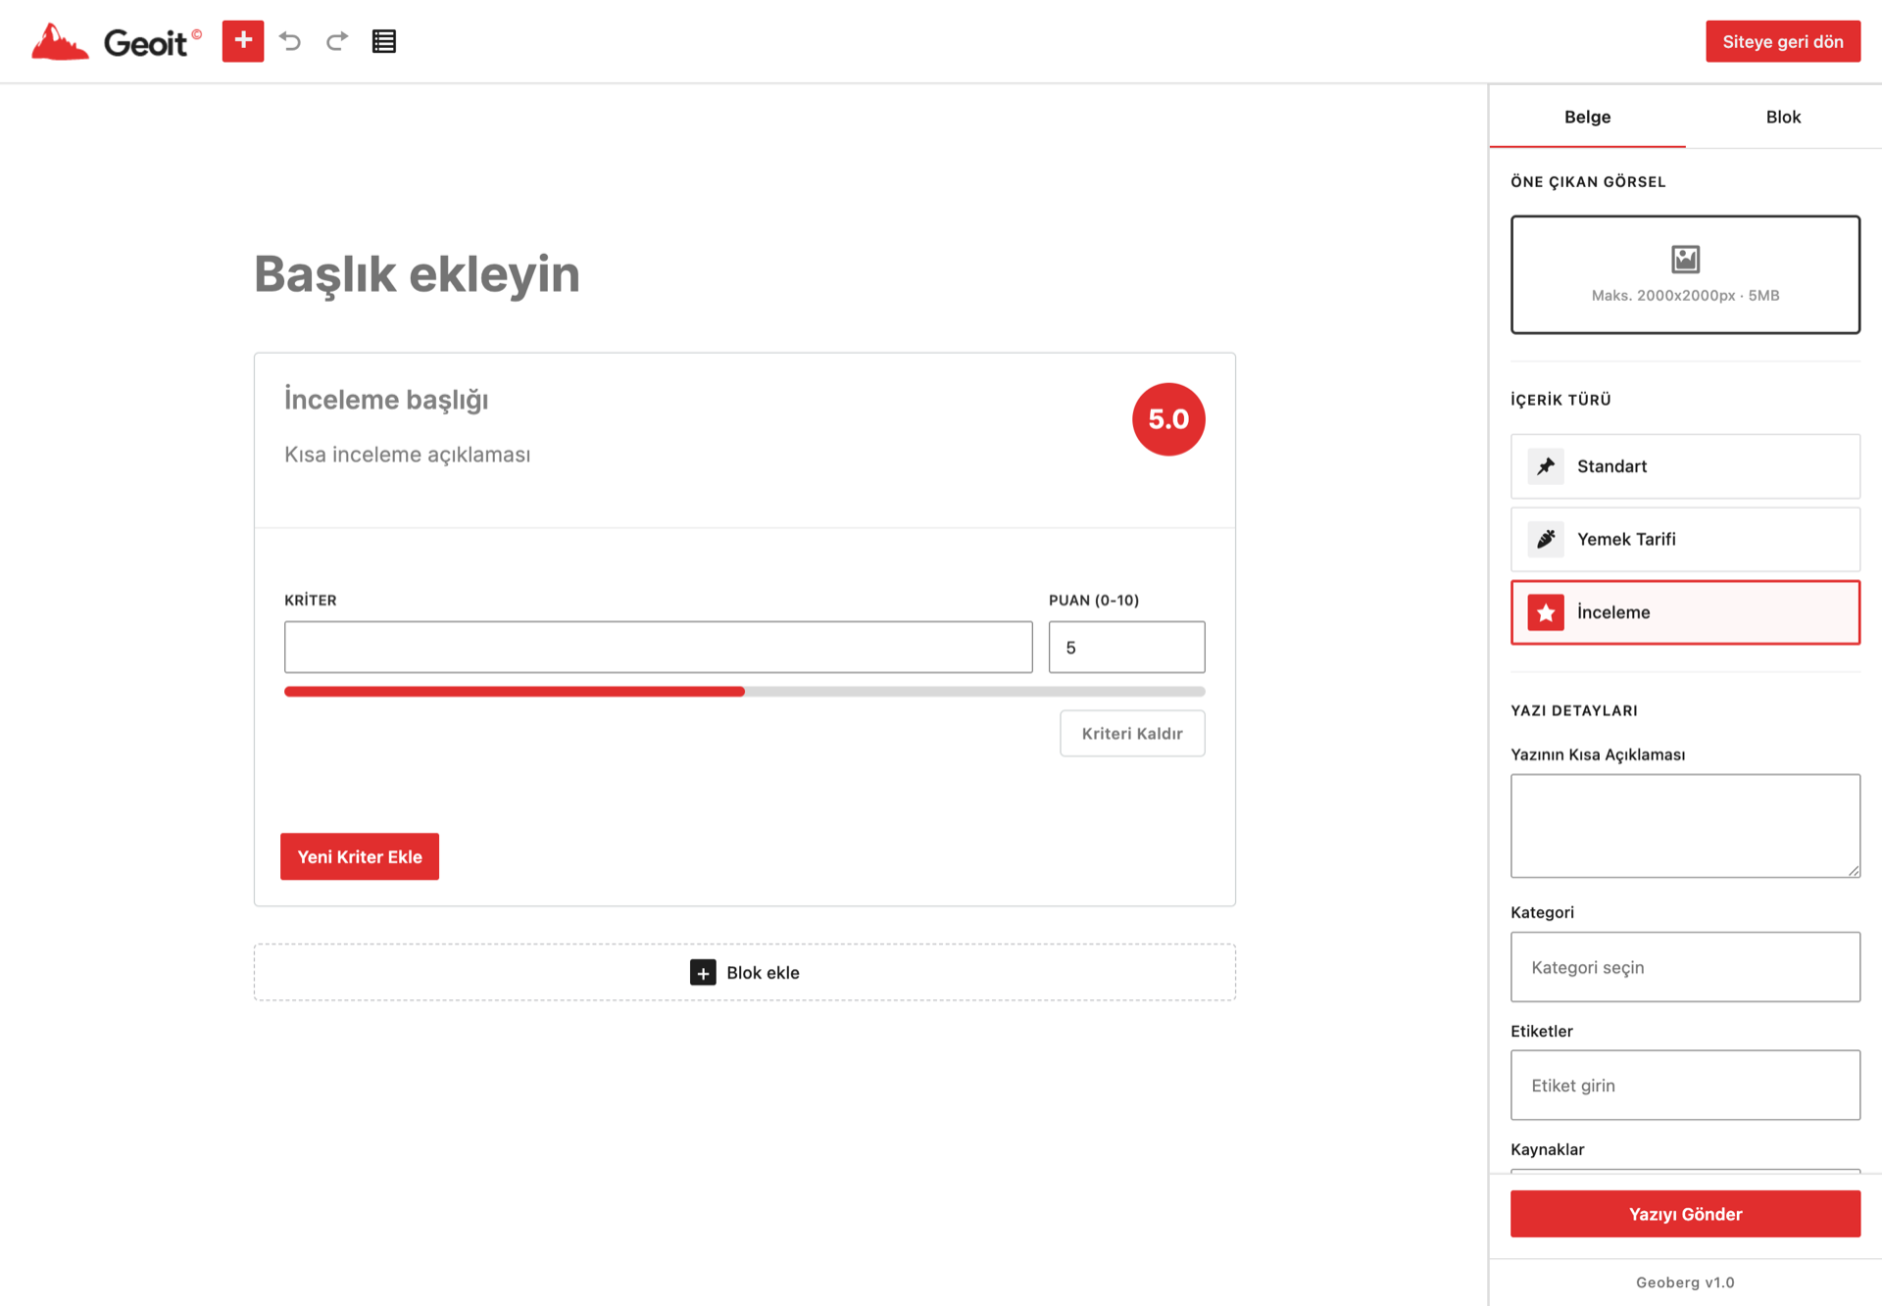Click the star icon beside İnceleme
Screen dimensions: 1882x1306
click(x=1546, y=612)
